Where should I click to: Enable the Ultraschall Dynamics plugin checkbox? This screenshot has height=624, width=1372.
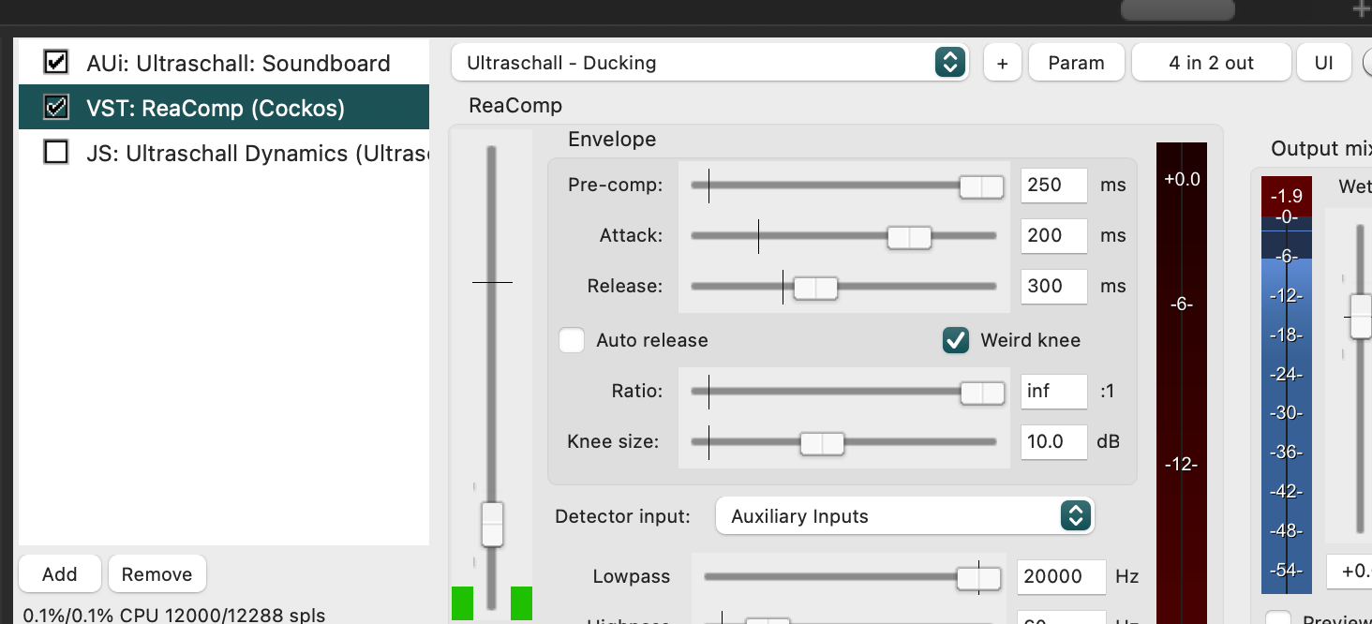click(x=56, y=153)
